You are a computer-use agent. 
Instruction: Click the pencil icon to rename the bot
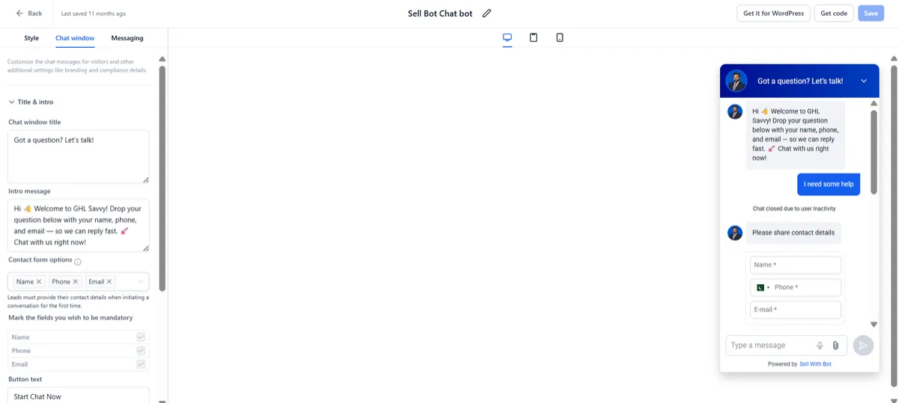coord(487,13)
